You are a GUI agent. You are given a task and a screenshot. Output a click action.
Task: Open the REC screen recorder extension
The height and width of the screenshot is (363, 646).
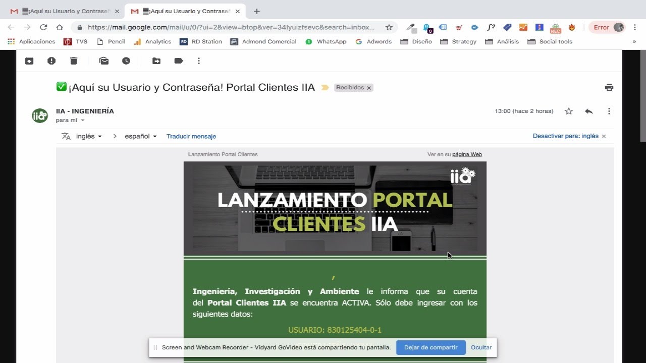tap(556, 28)
